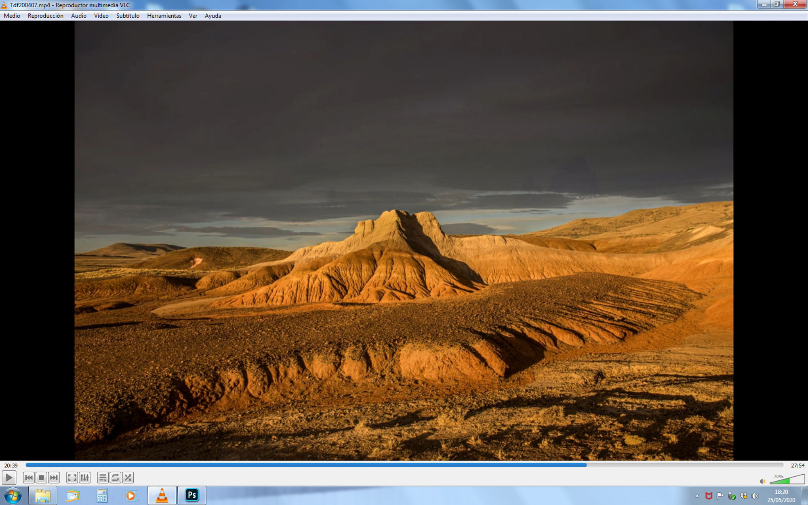
Task: Skip to next media track
Action: [54, 478]
